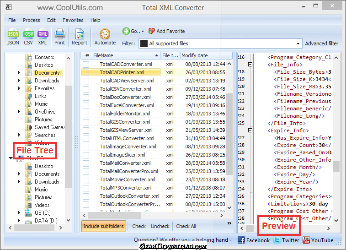Image resolution: width=346 pixels, height=250 pixels.
Task: Select the upper Music folder icon
Action: point(28,104)
